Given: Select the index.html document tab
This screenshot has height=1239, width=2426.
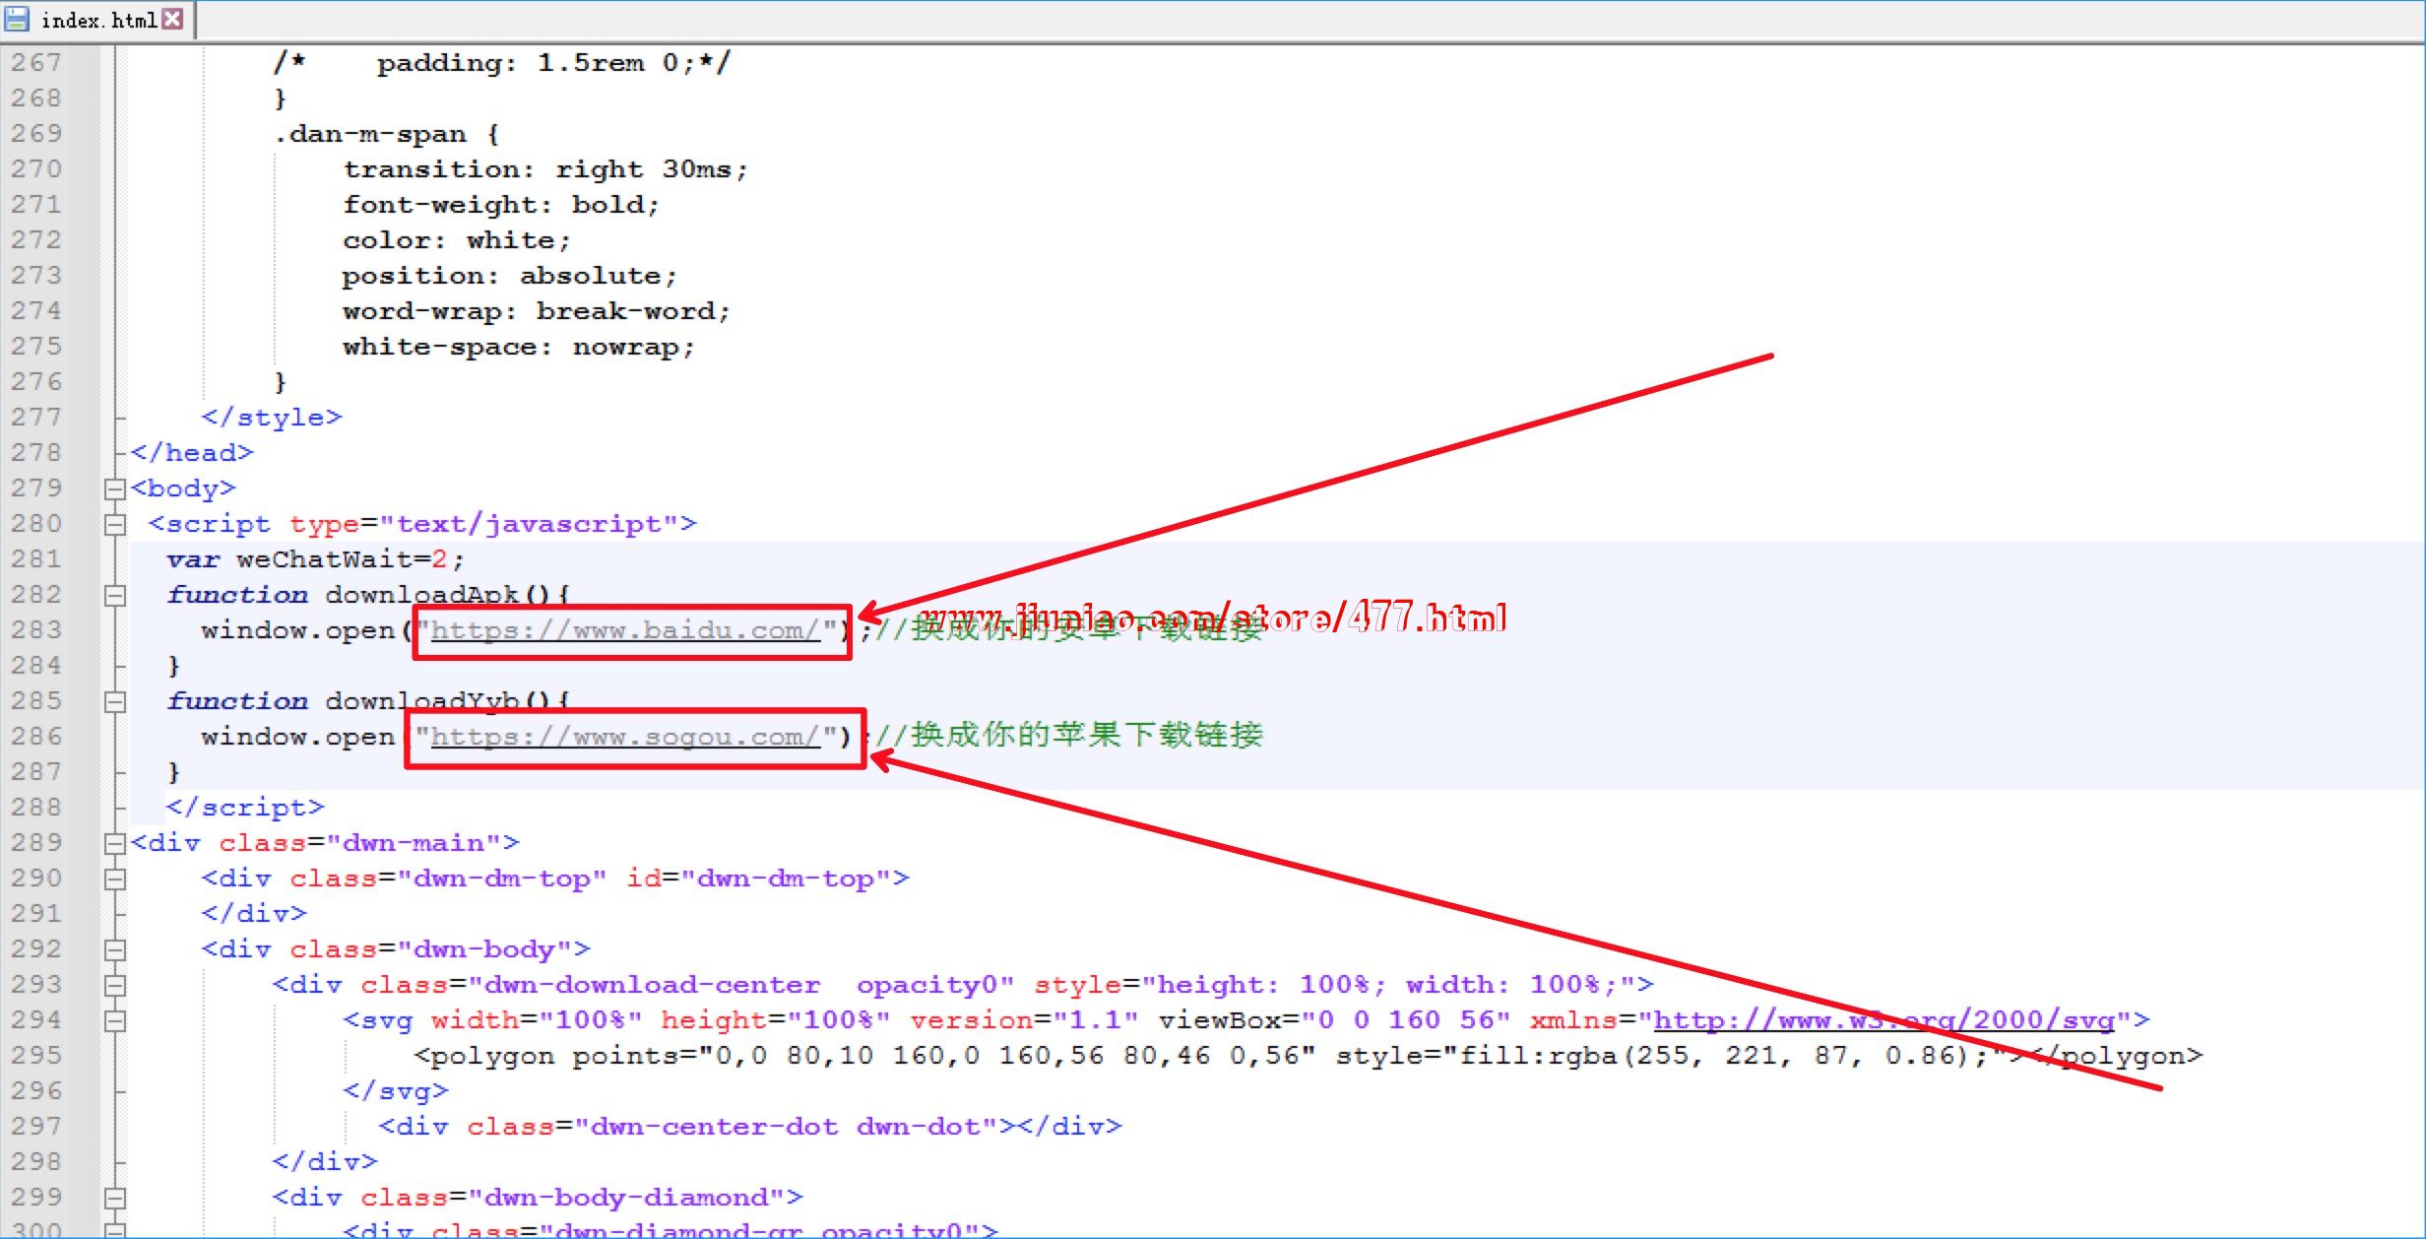Looking at the screenshot, I should coord(98,20).
